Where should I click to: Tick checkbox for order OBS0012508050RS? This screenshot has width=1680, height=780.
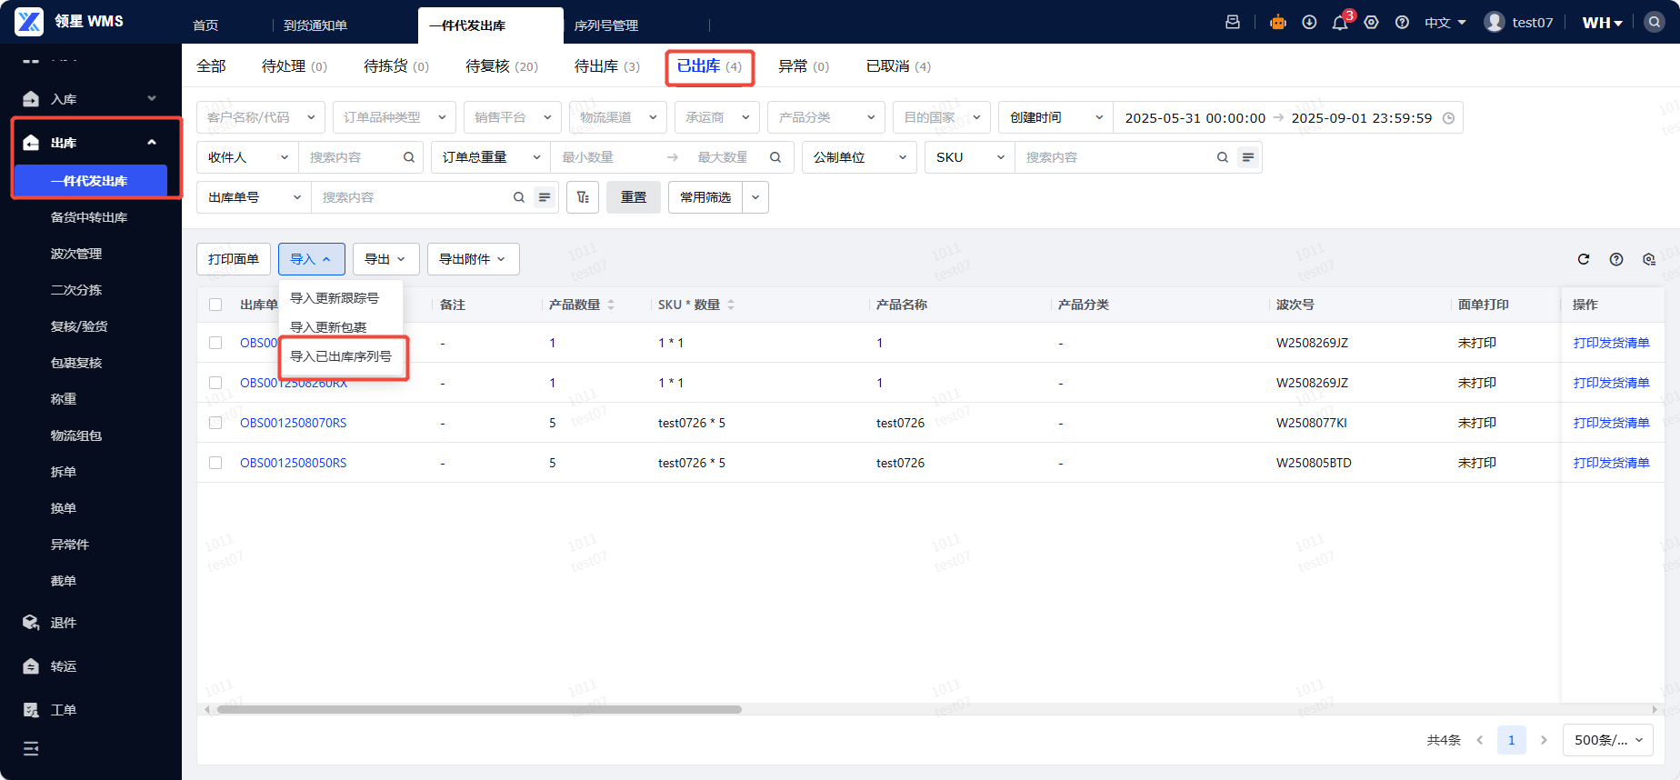[215, 463]
